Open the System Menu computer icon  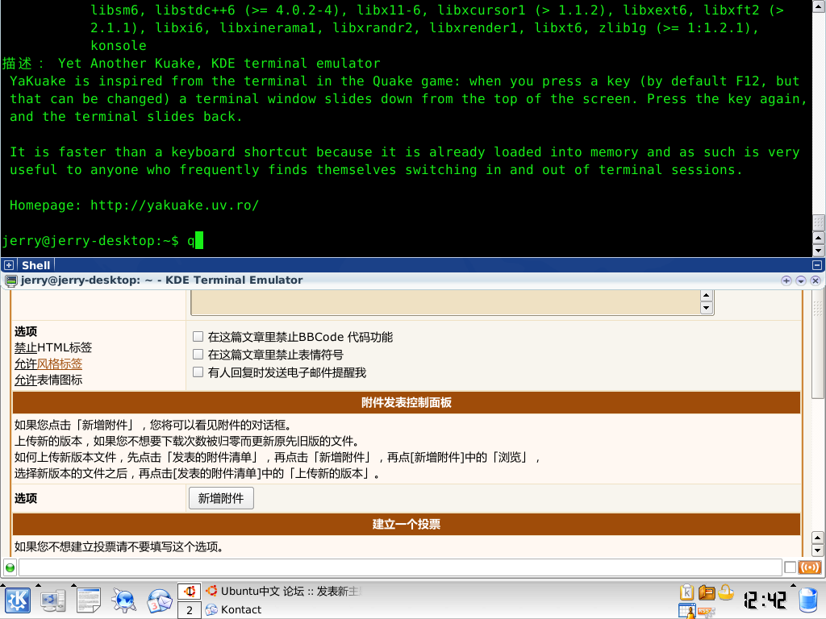coord(52,600)
